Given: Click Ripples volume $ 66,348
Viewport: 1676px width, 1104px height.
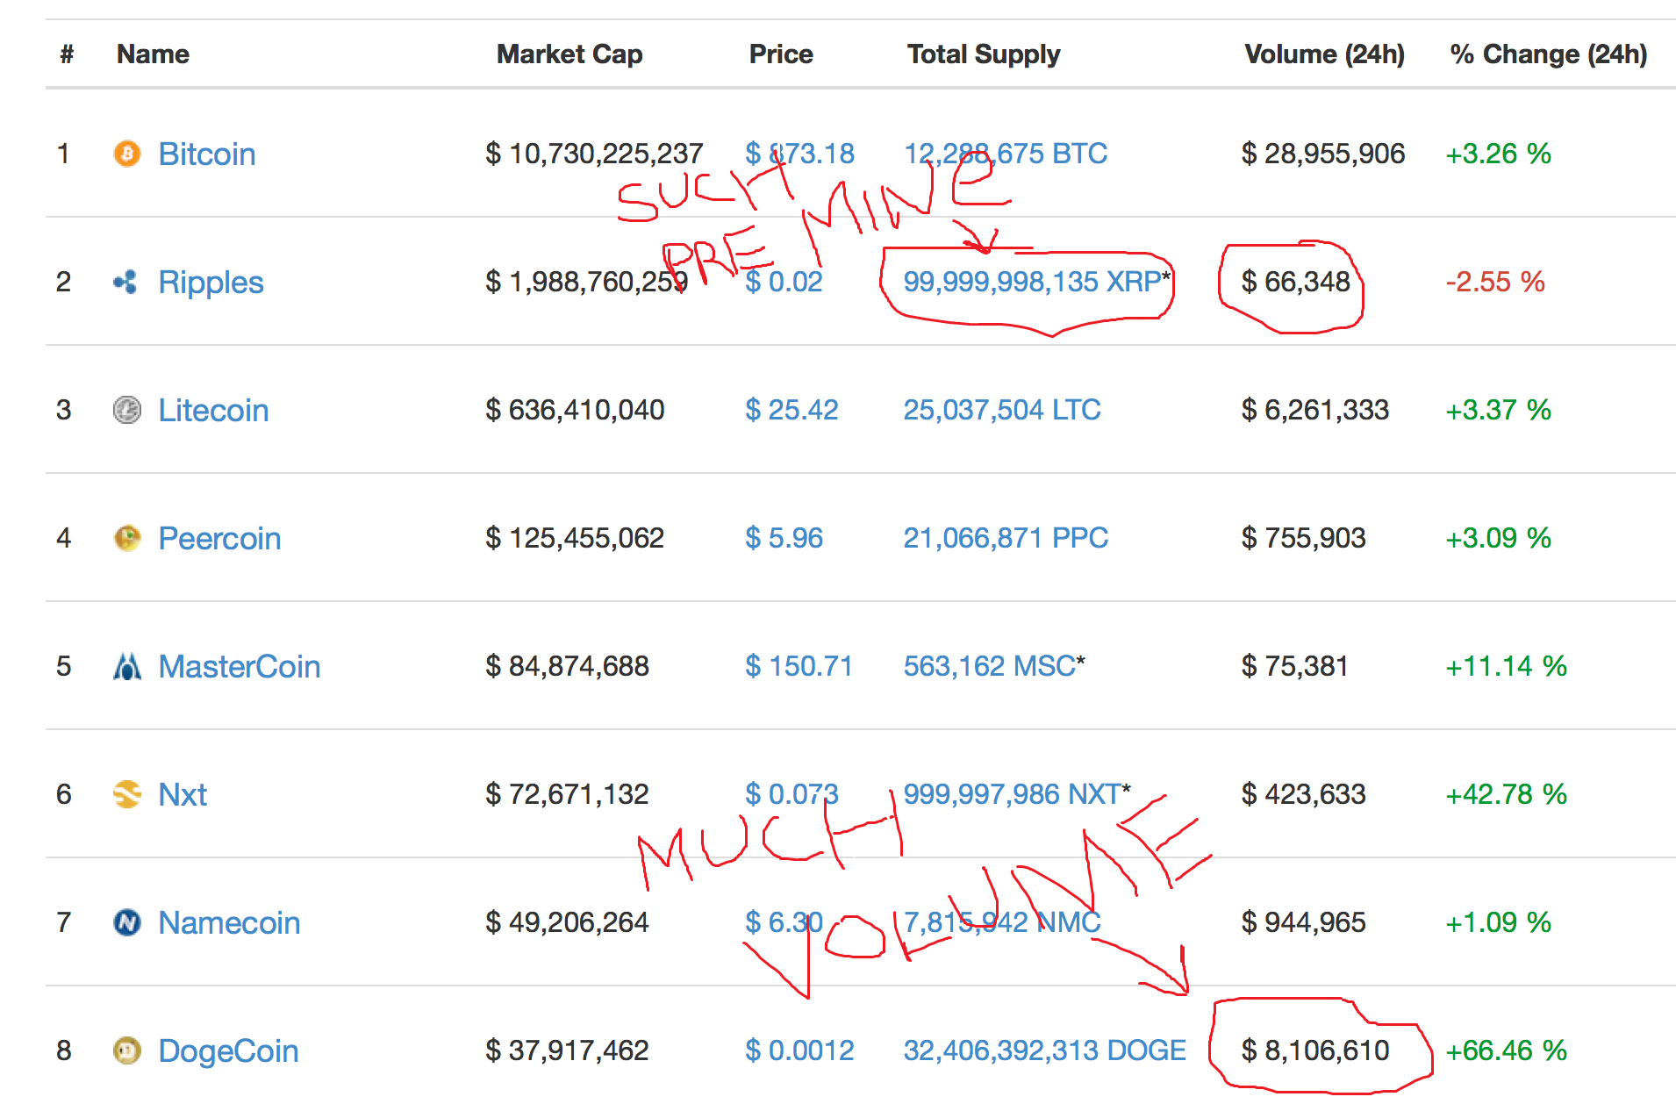Looking at the screenshot, I should click(1295, 282).
